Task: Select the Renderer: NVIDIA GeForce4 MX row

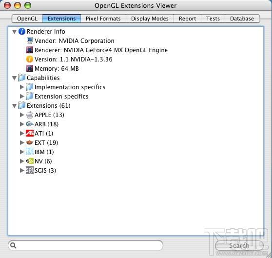Action: pyautogui.click(x=101, y=50)
